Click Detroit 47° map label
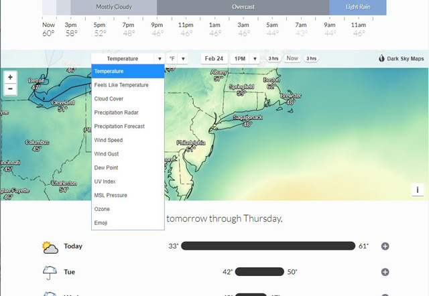The width and height of the screenshot is (429, 296). [x=36, y=84]
